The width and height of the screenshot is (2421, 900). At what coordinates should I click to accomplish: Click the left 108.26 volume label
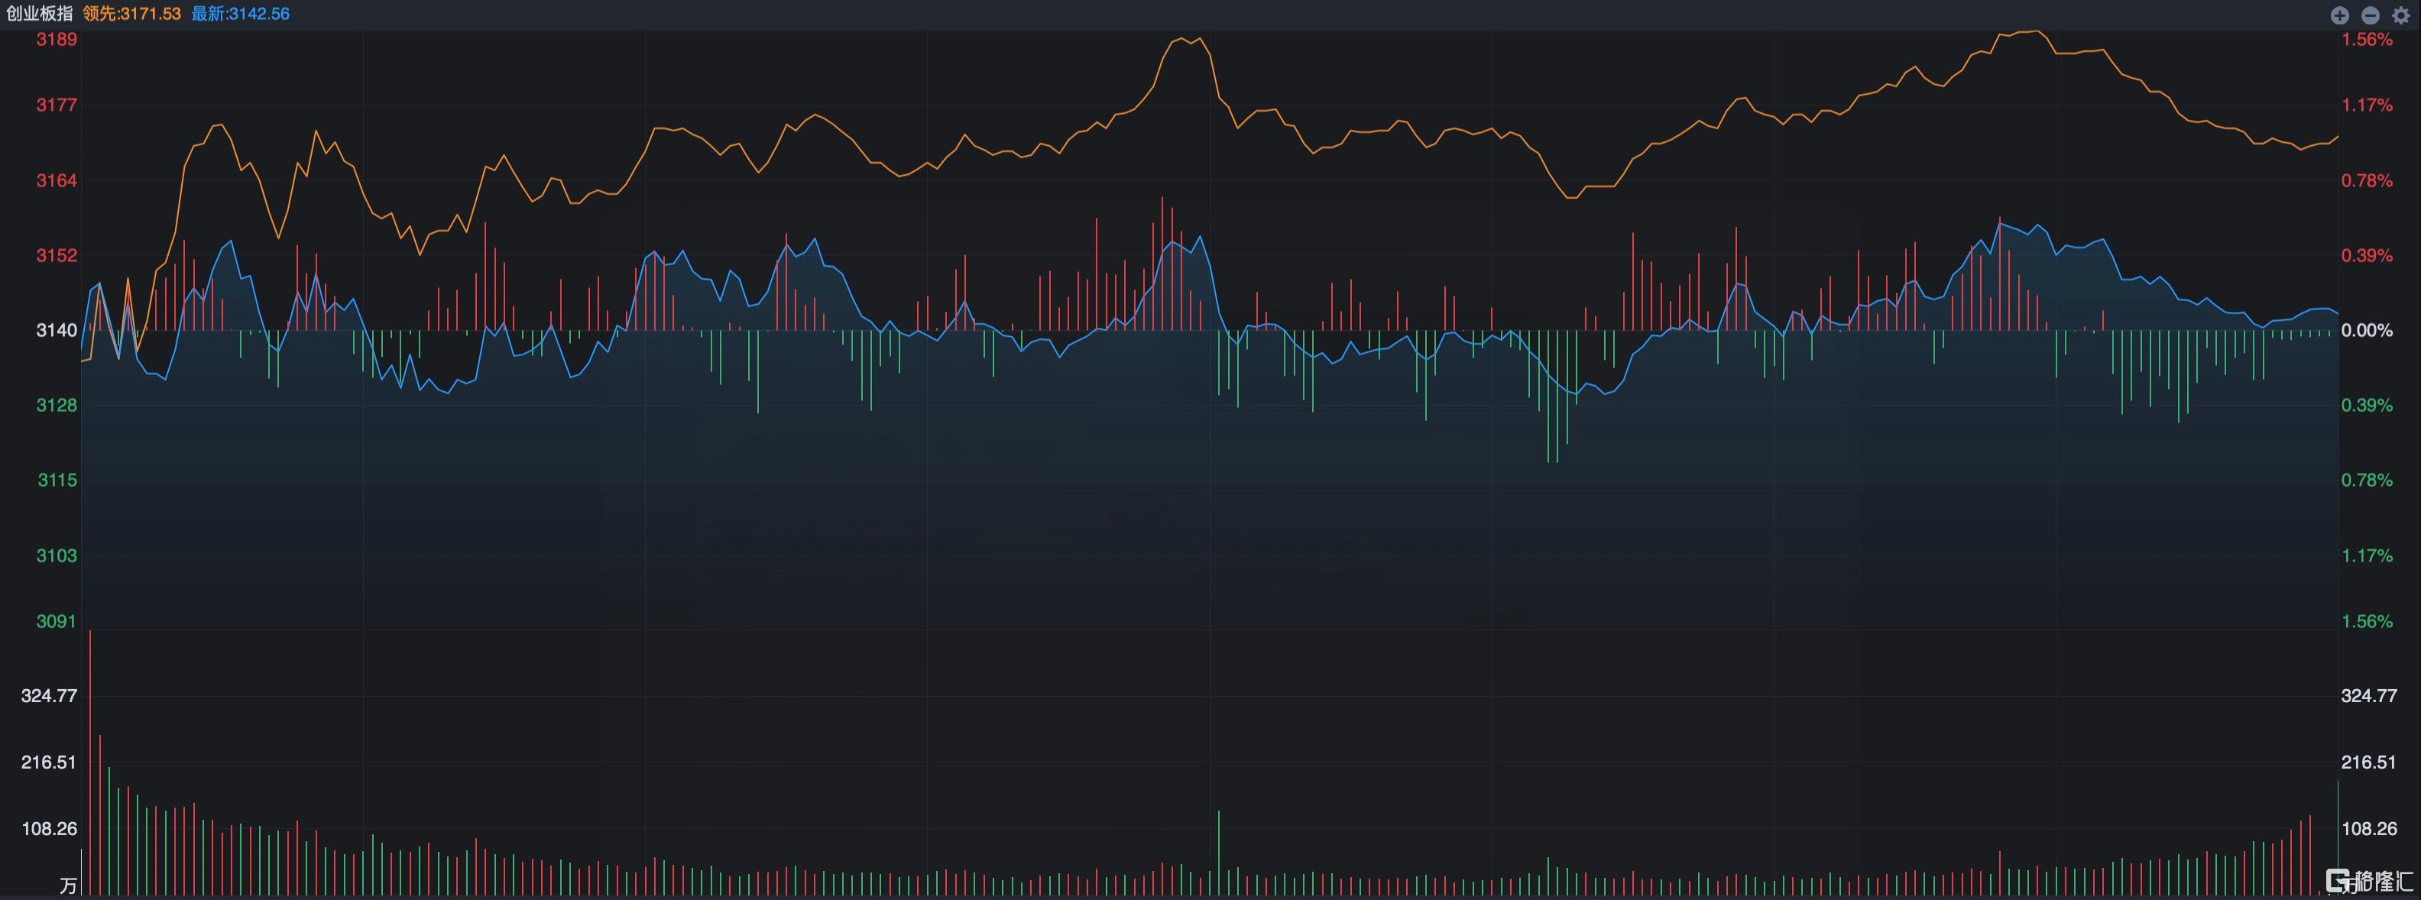(x=49, y=829)
